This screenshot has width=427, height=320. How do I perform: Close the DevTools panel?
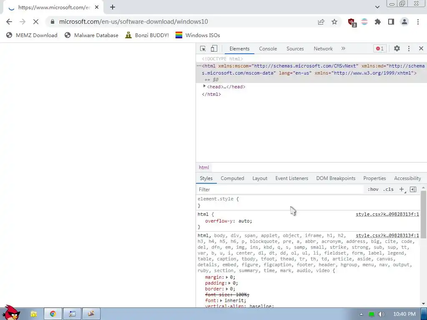pos(421,48)
